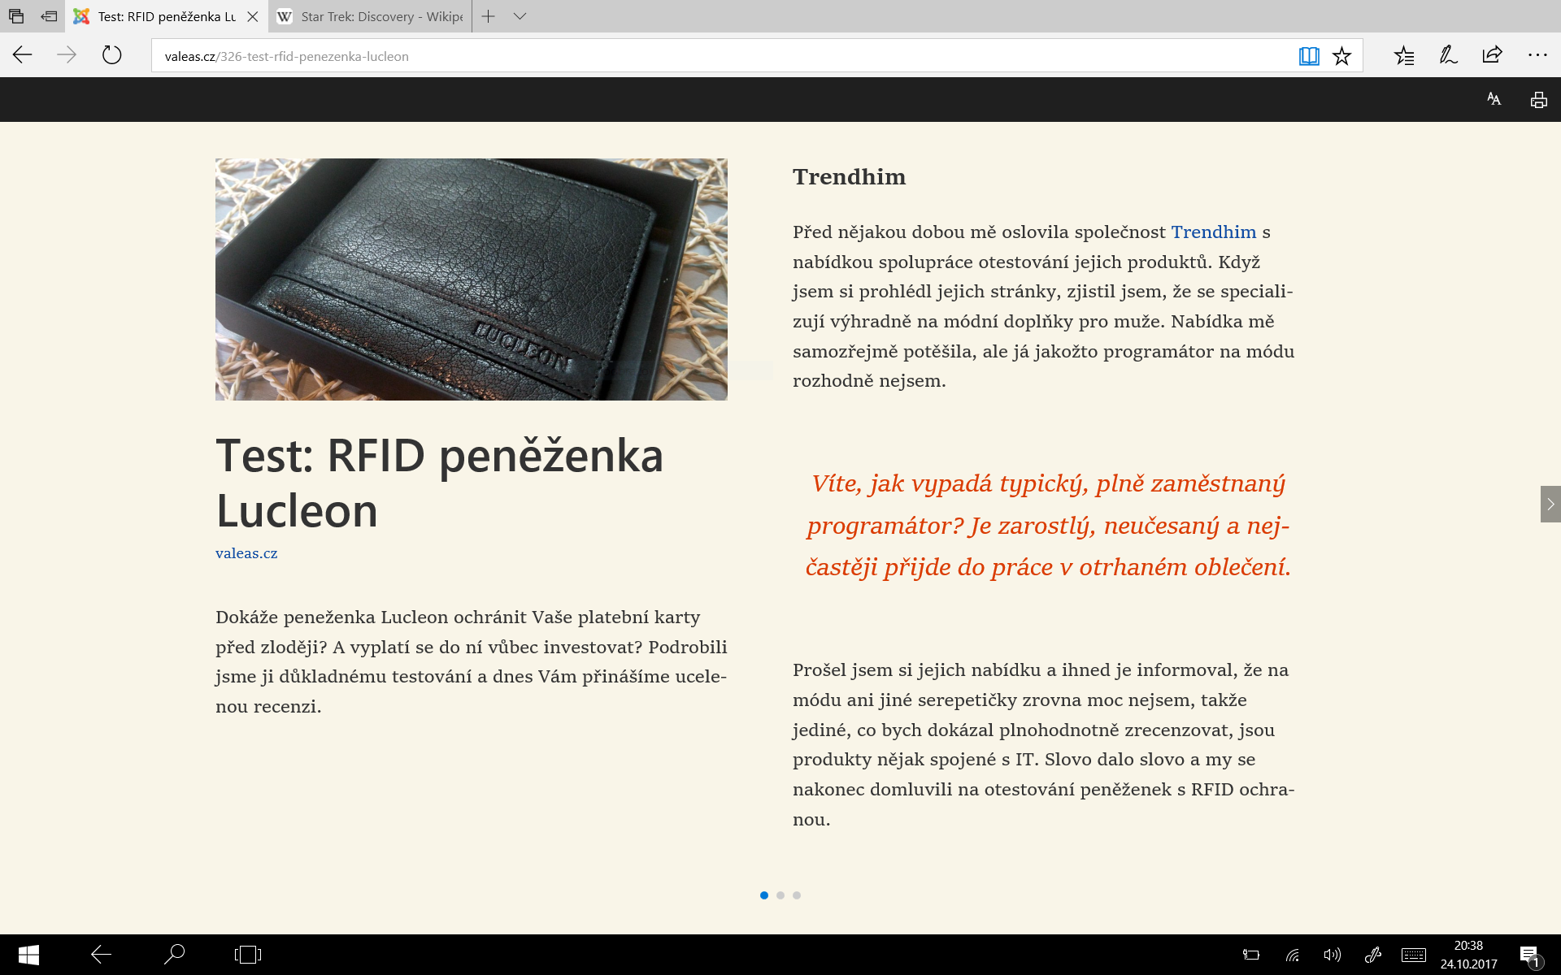1561x975 pixels.
Task: Share this page icon
Action: click(x=1492, y=55)
